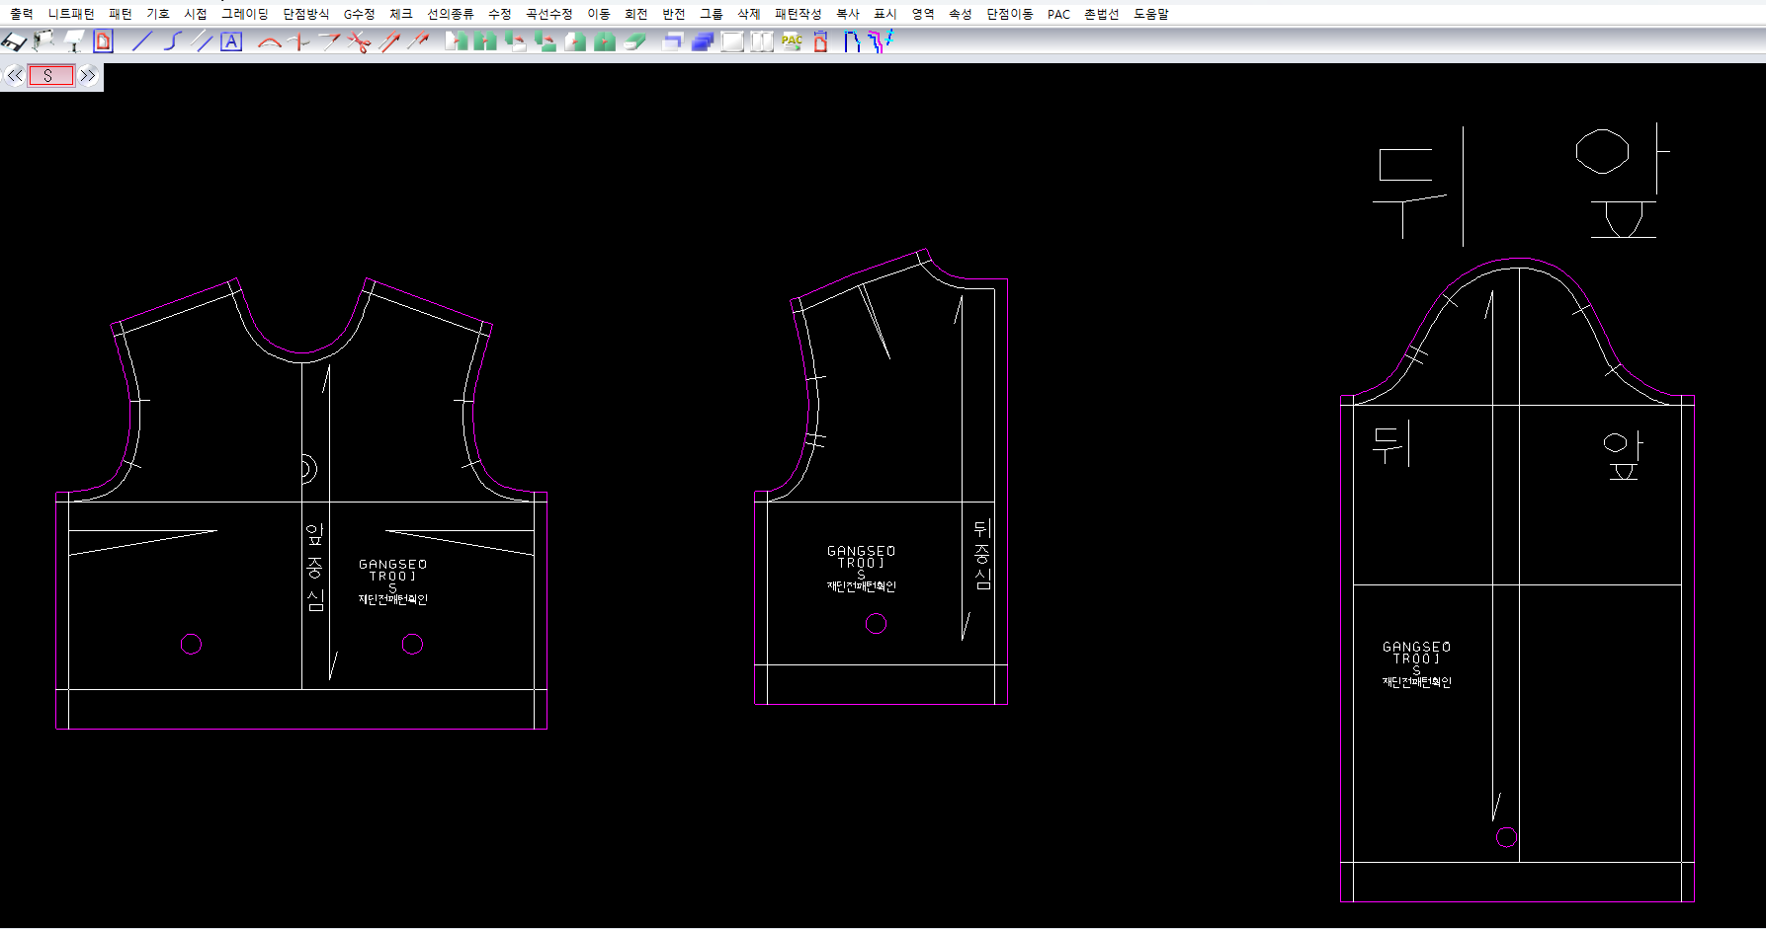
Task: Click the yellow PAC toolbar icon
Action: point(792,41)
